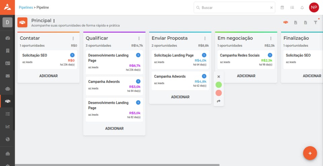Screen dimensions: 323x166
Task: Open the Campanha Redes Sociais card
Action: pos(240,55)
